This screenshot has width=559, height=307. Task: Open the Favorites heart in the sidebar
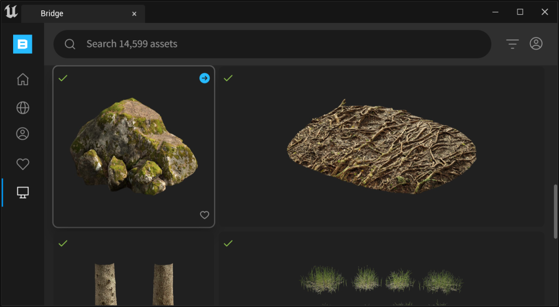23,164
